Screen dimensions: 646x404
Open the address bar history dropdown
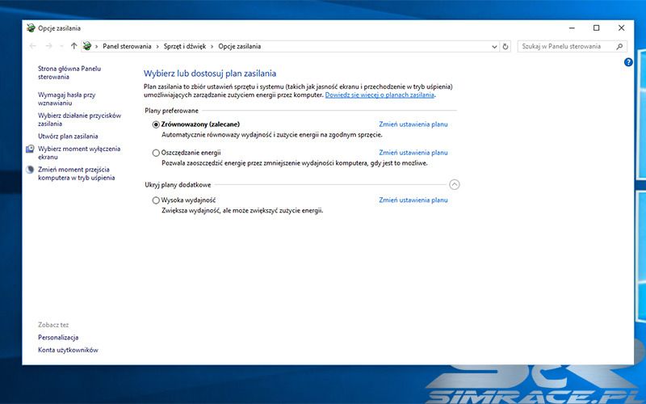493,47
